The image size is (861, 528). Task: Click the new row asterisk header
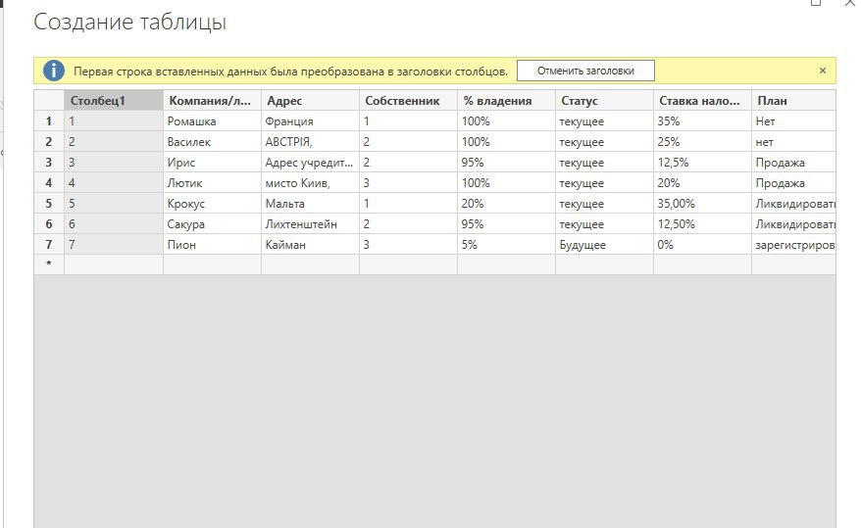(x=49, y=264)
